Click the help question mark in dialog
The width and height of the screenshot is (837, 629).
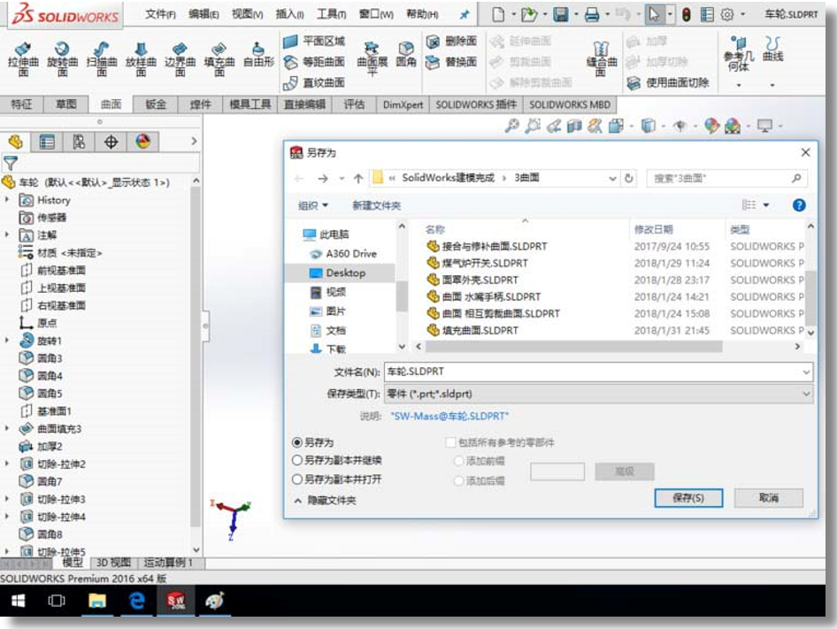pyautogui.click(x=799, y=205)
